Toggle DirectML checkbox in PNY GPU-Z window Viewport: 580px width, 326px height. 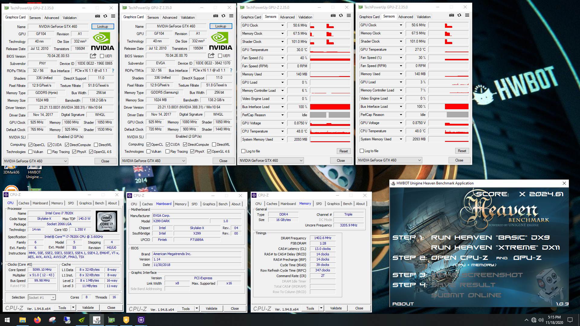point(96,145)
